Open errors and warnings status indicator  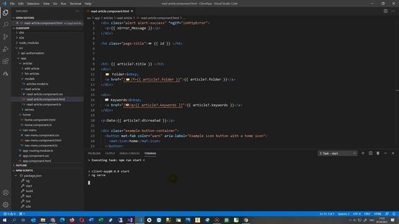9,214
